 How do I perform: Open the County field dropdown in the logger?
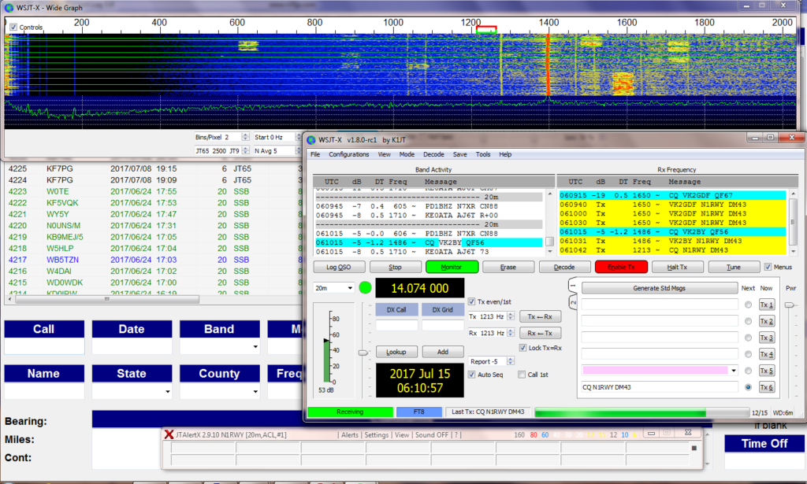255,391
